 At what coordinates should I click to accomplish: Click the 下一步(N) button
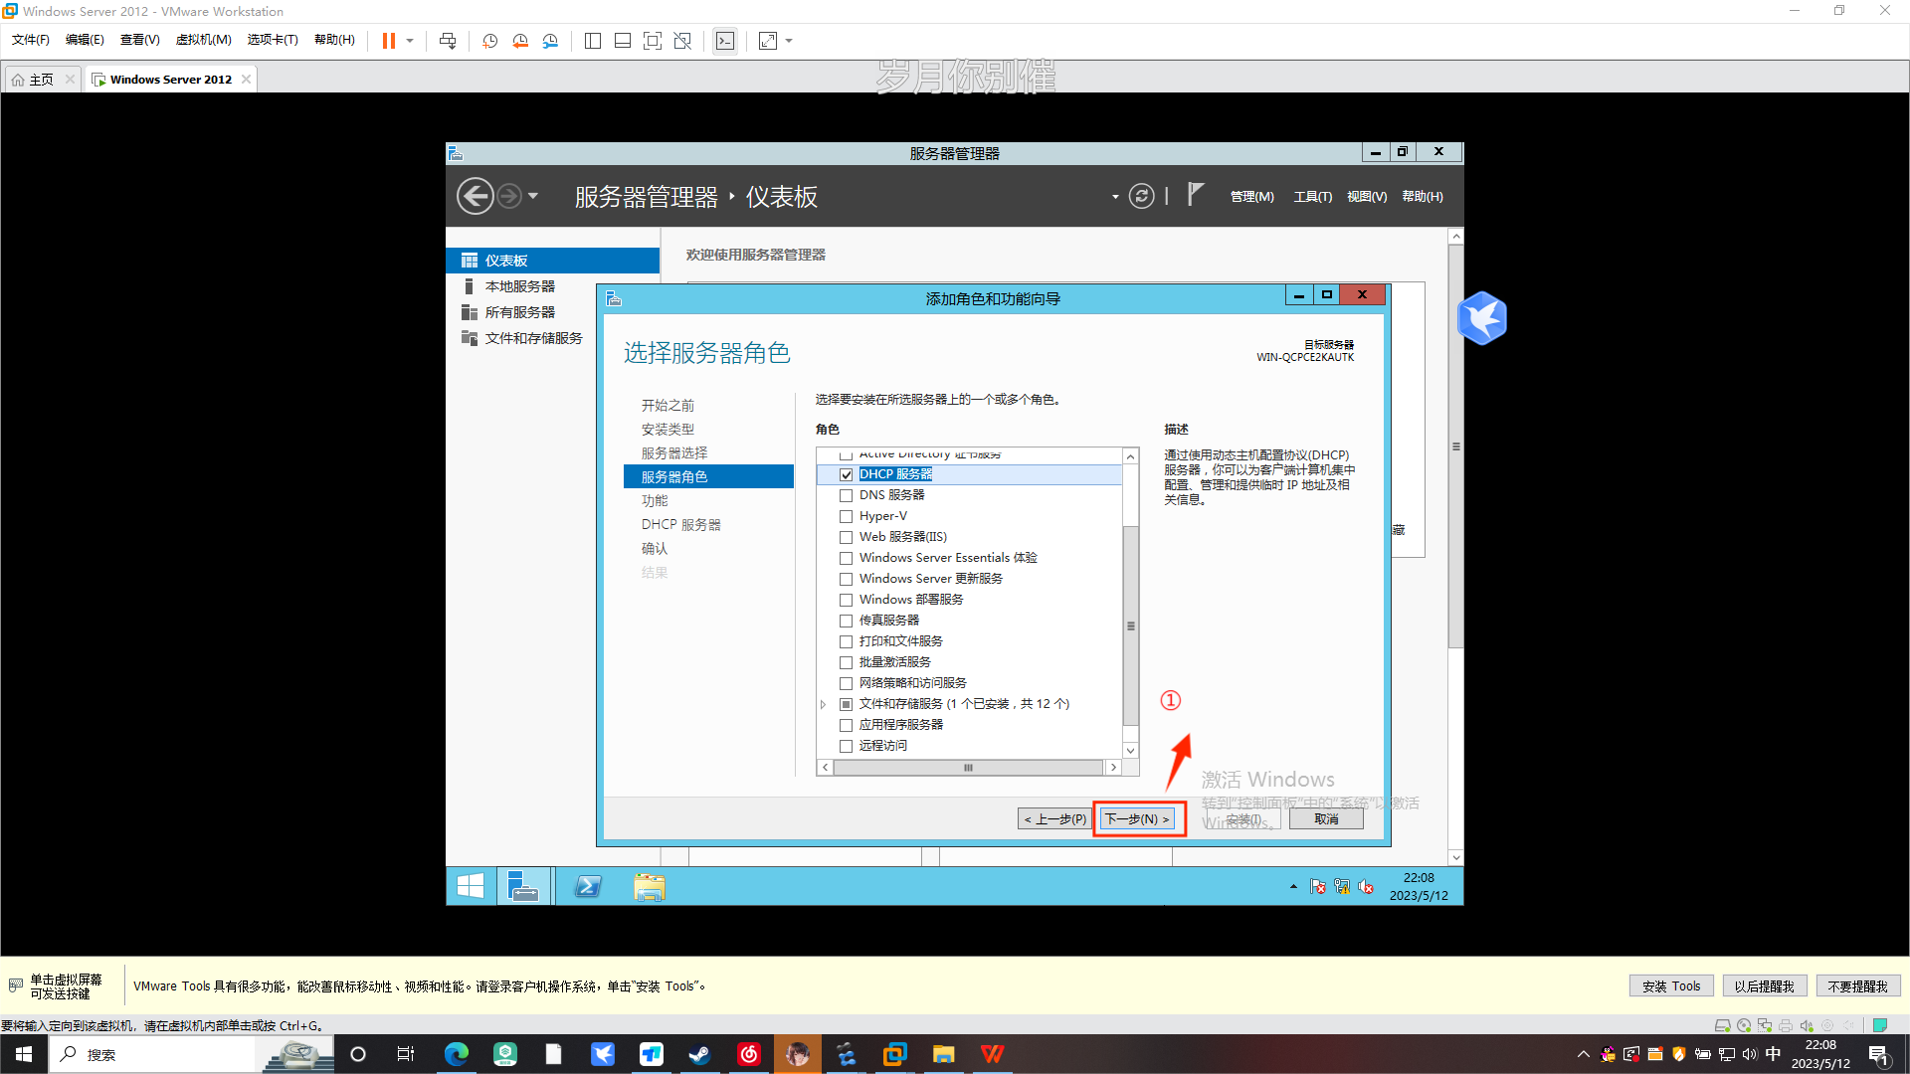point(1138,819)
